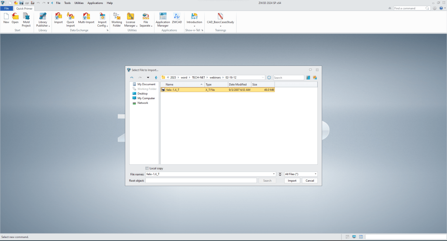Click the Root object input field

[x=201, y=180]
